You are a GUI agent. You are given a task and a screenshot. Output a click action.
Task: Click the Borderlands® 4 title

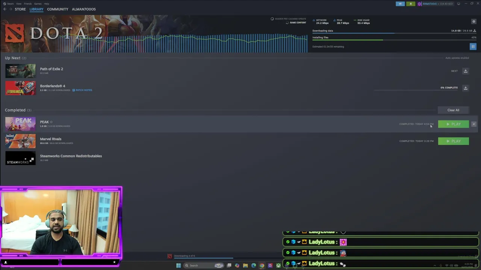53,86
